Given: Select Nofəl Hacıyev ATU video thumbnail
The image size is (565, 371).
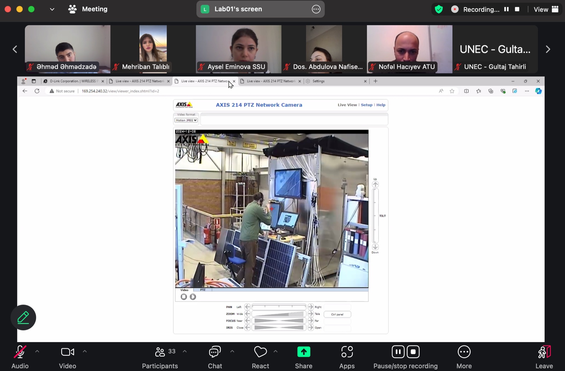Looking at the screenshot, I should tap(409, 49).
